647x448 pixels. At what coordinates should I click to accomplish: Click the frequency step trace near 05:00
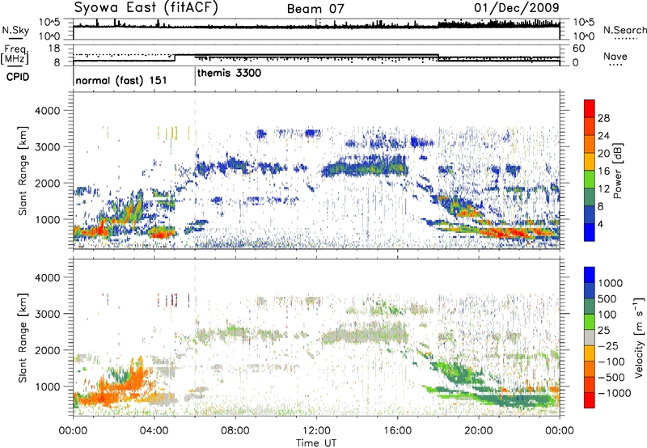[x=175, y=57]
